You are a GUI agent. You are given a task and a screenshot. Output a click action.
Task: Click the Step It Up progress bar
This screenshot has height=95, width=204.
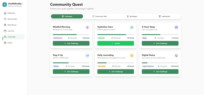[71, 63]
